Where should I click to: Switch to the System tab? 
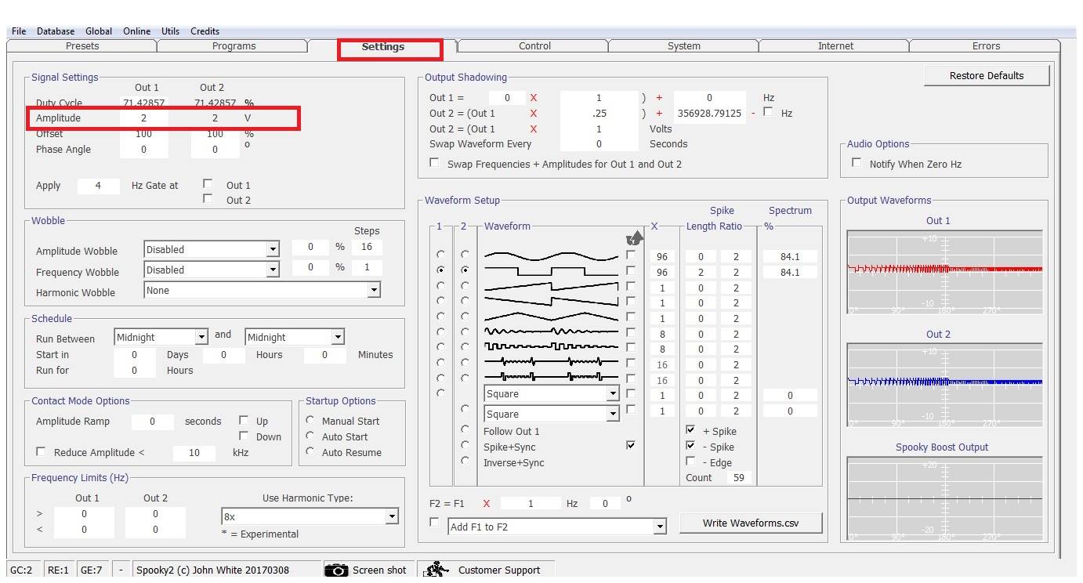[684, 46]
